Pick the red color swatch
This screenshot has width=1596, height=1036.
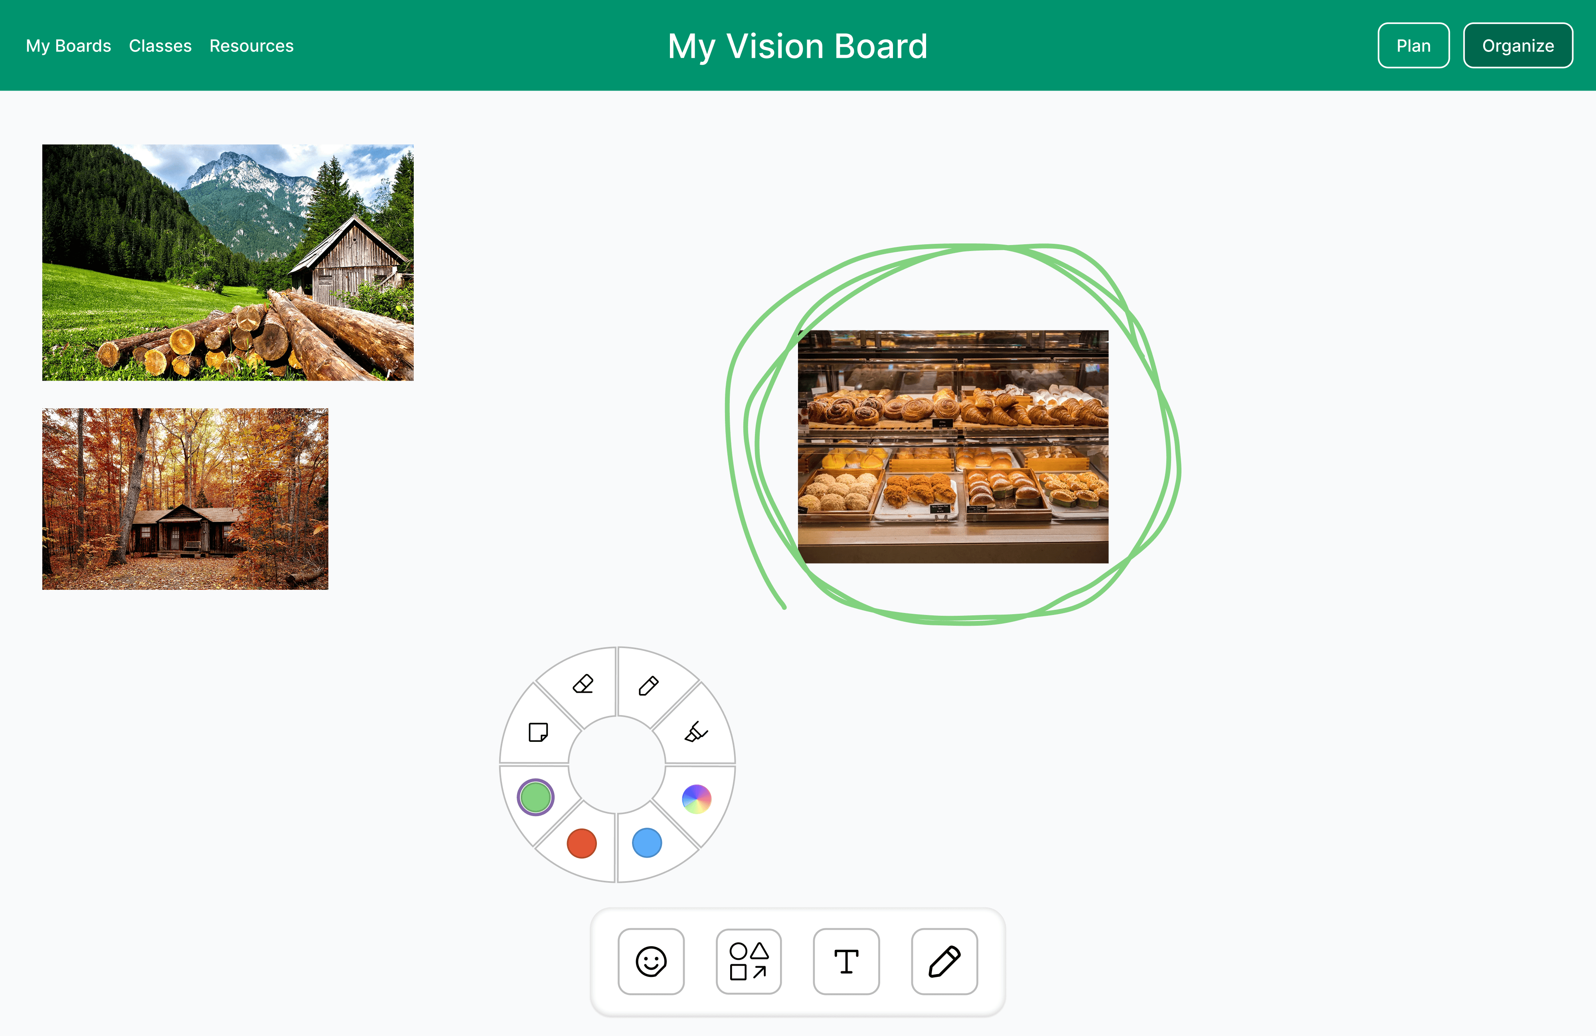coord(581,843)
